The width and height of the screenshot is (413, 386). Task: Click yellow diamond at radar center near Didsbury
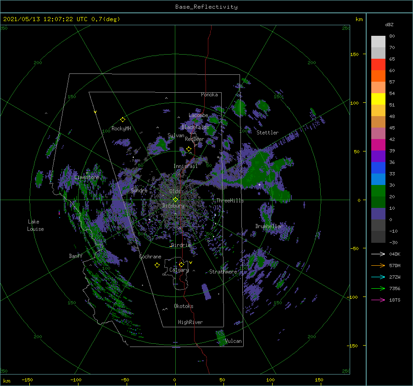(175, 200)
